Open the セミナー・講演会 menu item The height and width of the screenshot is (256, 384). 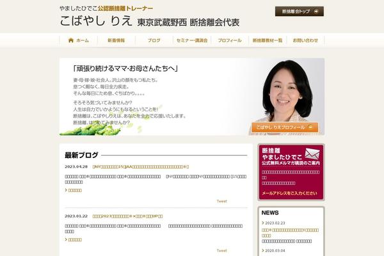[192, 40]
